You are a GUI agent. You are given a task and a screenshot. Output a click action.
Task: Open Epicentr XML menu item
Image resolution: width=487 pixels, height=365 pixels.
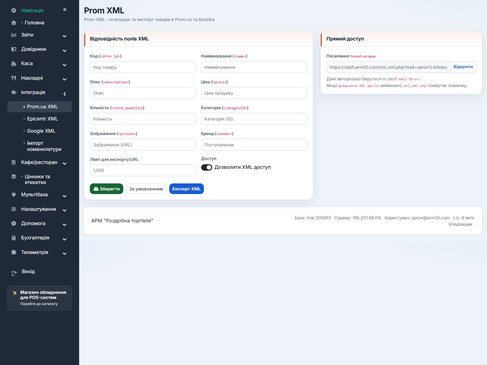pos(42,119)
